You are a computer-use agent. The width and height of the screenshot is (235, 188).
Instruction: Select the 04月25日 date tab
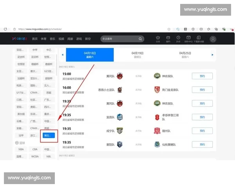pyautogui.click(x=185, y=55)
